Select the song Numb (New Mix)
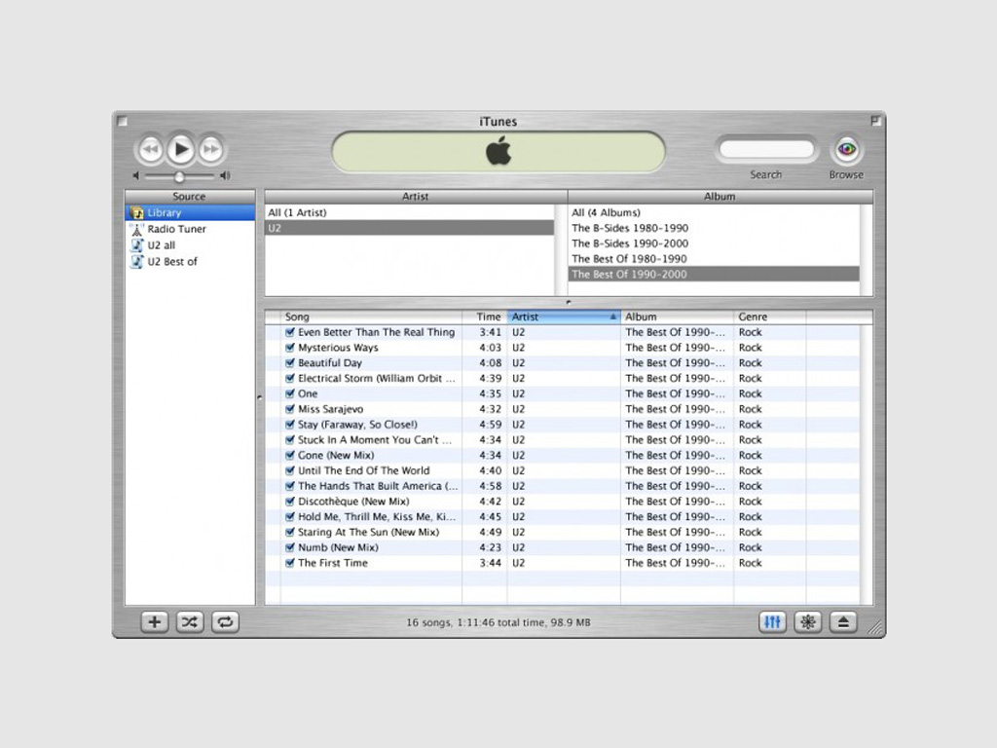Screen dimensions: 997x748 pos(338,547)
